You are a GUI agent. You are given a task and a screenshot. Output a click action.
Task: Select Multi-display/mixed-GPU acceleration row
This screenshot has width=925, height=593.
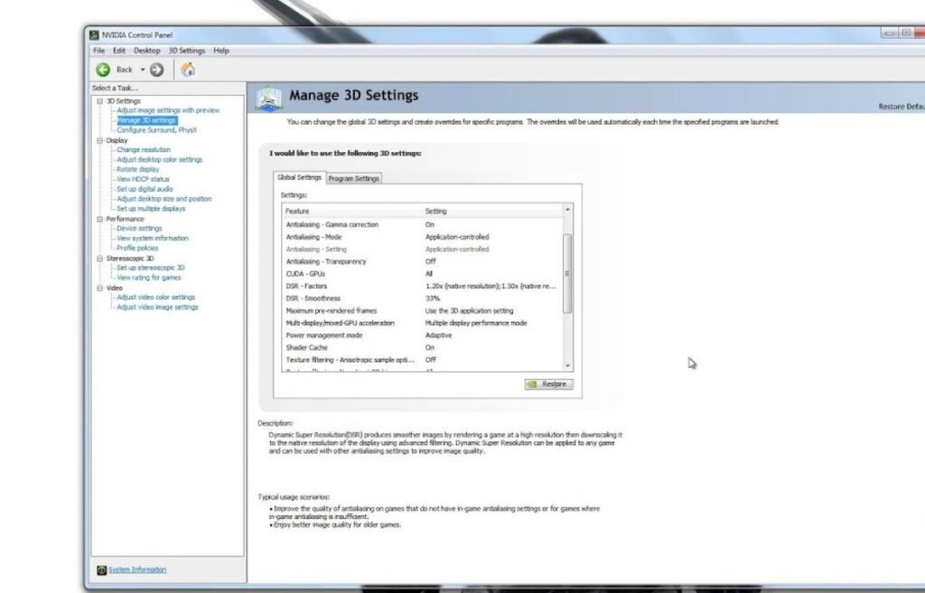(x=423, y=324)
